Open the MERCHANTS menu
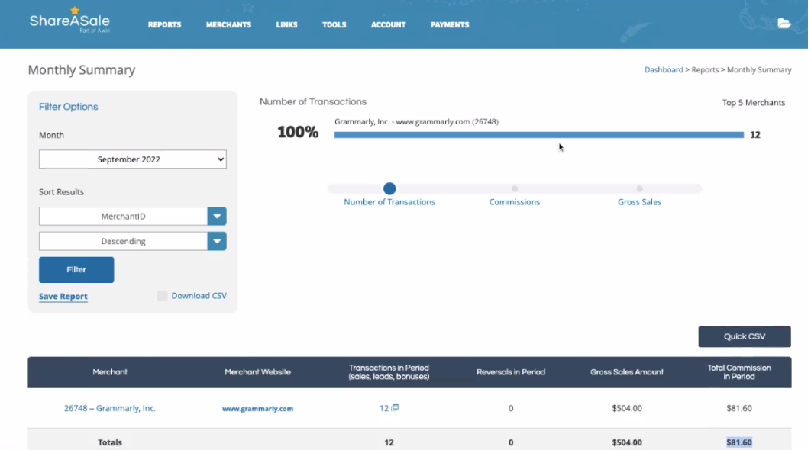This screenshot has width=811, height=450. coord(228,25)
